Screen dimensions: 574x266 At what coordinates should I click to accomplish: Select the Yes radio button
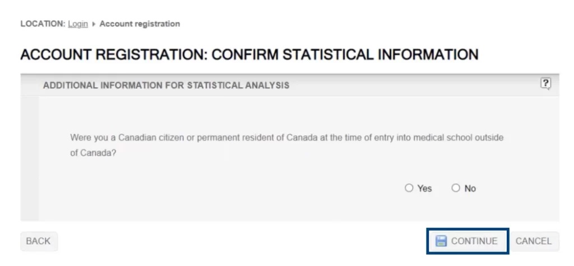pos(409,188)
